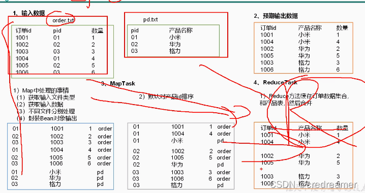
Task: Click the "数量" header in the order.txt table
Action: [97, 30]
